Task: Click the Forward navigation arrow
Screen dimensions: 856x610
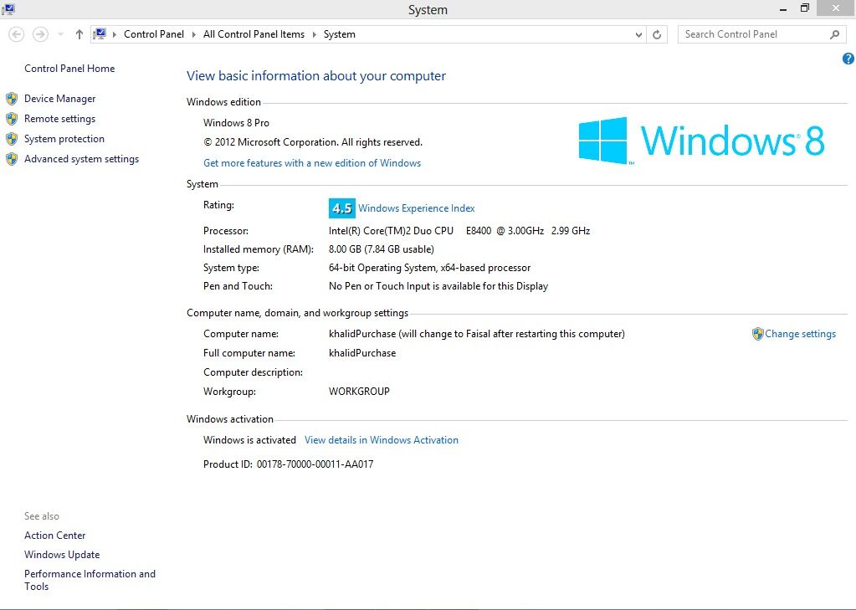Action: tap(40, 34)
